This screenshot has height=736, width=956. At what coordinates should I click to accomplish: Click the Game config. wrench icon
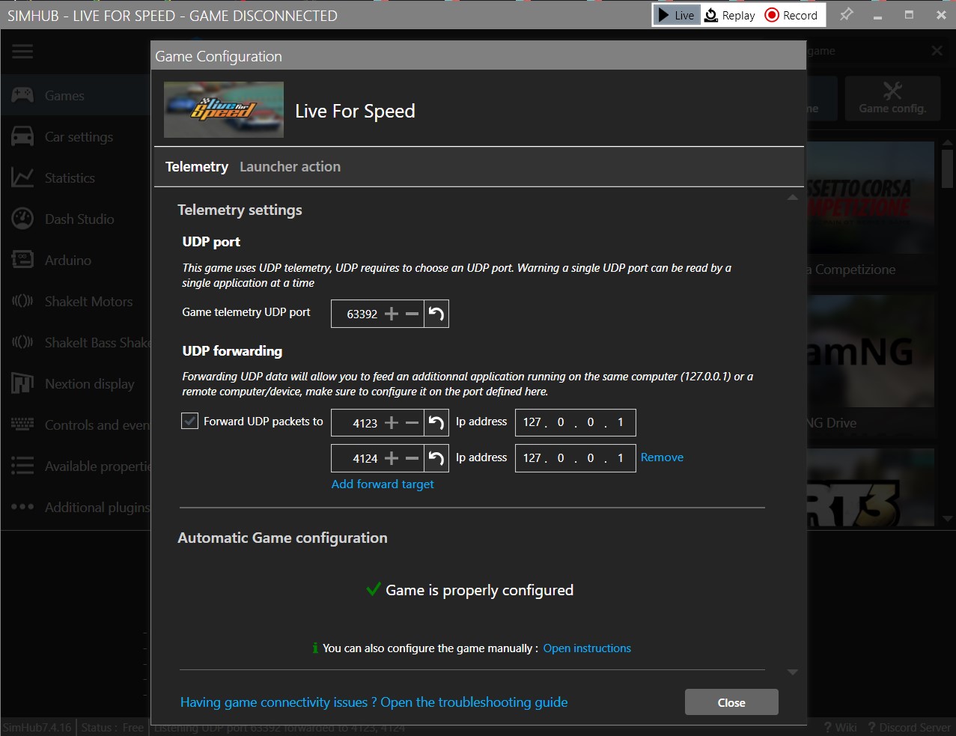(x=892, y=91)
